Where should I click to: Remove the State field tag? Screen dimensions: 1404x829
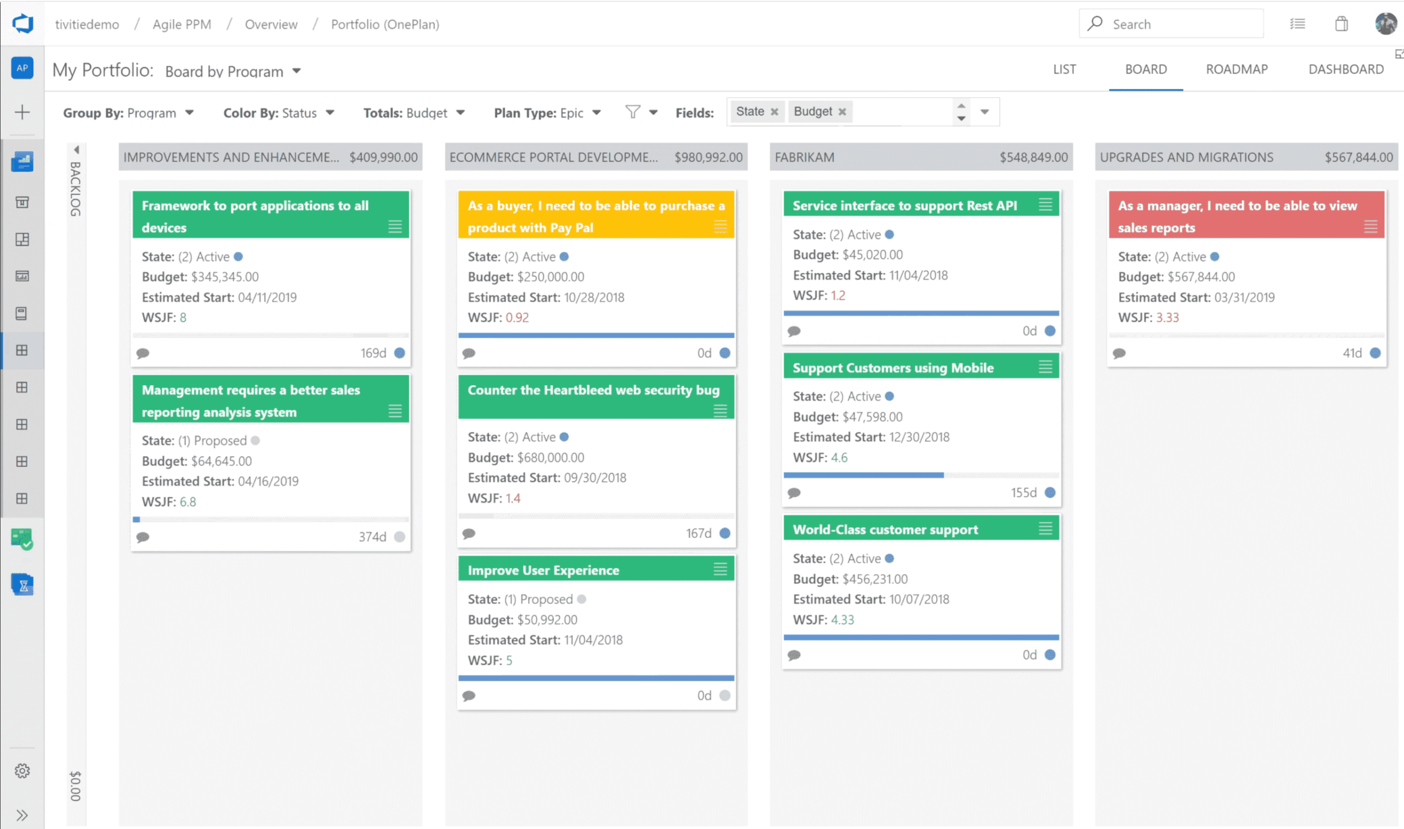774,112
